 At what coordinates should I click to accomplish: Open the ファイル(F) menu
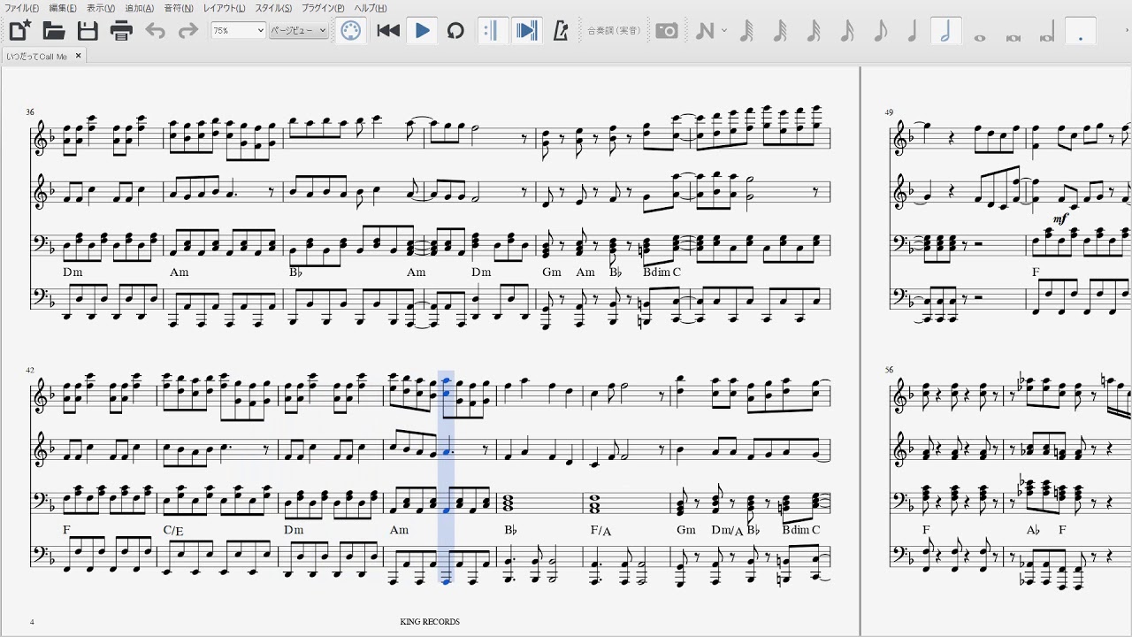coord(21,8)
